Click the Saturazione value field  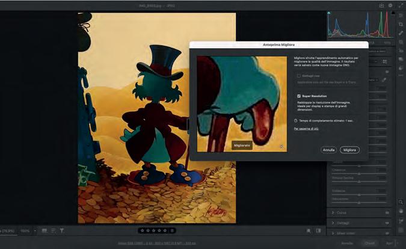coord(381,199)
